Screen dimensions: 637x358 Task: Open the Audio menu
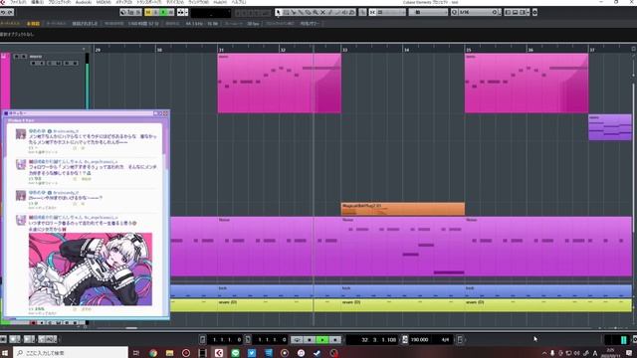(x=84, y=2)
